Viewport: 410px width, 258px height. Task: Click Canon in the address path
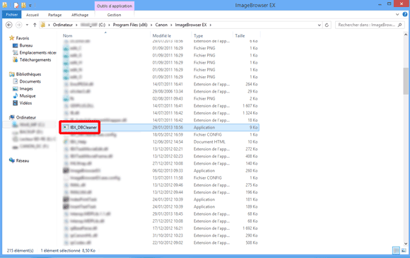(x=161, y=25)
